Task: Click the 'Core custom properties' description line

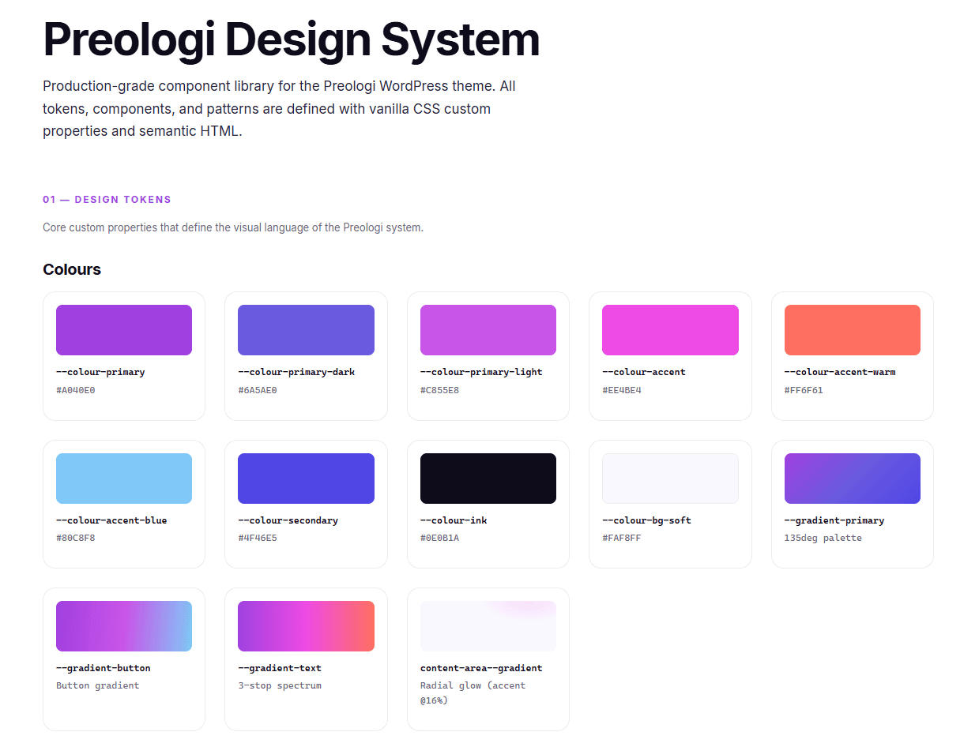Action: [233, 227]
